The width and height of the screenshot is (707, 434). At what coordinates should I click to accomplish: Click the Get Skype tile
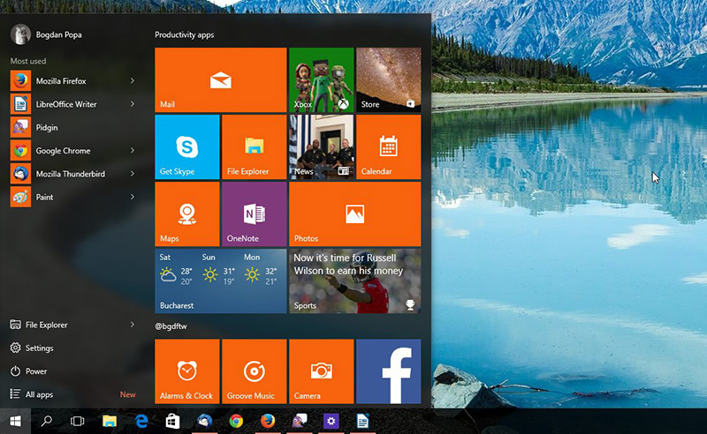(x=187, y=146)
